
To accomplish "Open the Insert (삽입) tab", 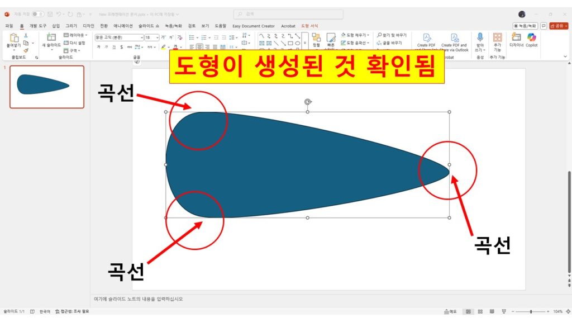I will 56,26.
